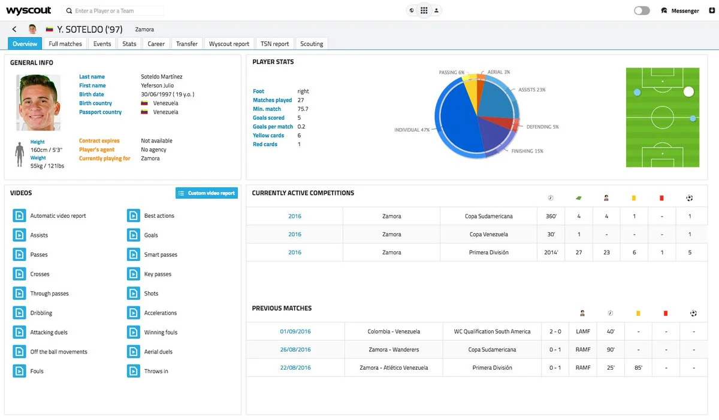Viewport: 719px width, 420px height.
Task: Play the Best actions video icon
Action: click(x=133, y=215)
